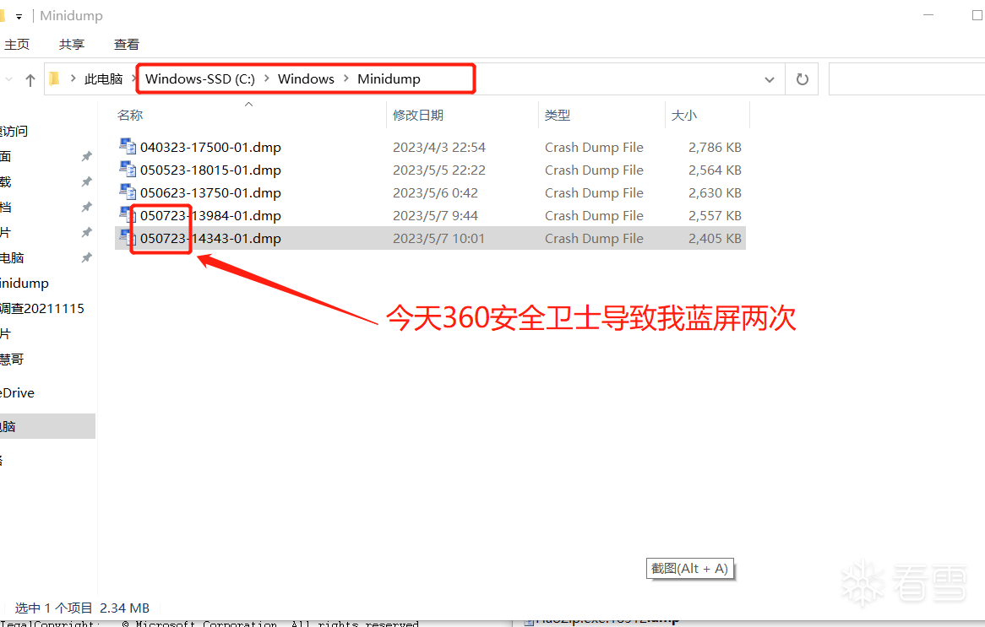The image size is (985, 627).
Task: Open OneDrive in navigation pane
Action: click(x=18, y=393)
